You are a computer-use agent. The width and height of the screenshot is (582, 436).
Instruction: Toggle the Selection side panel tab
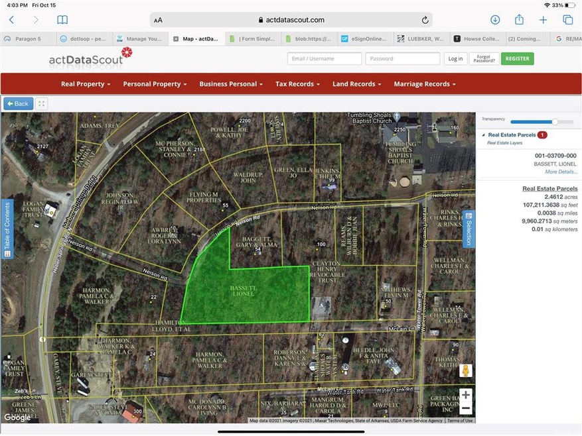[x=467, y=229]
